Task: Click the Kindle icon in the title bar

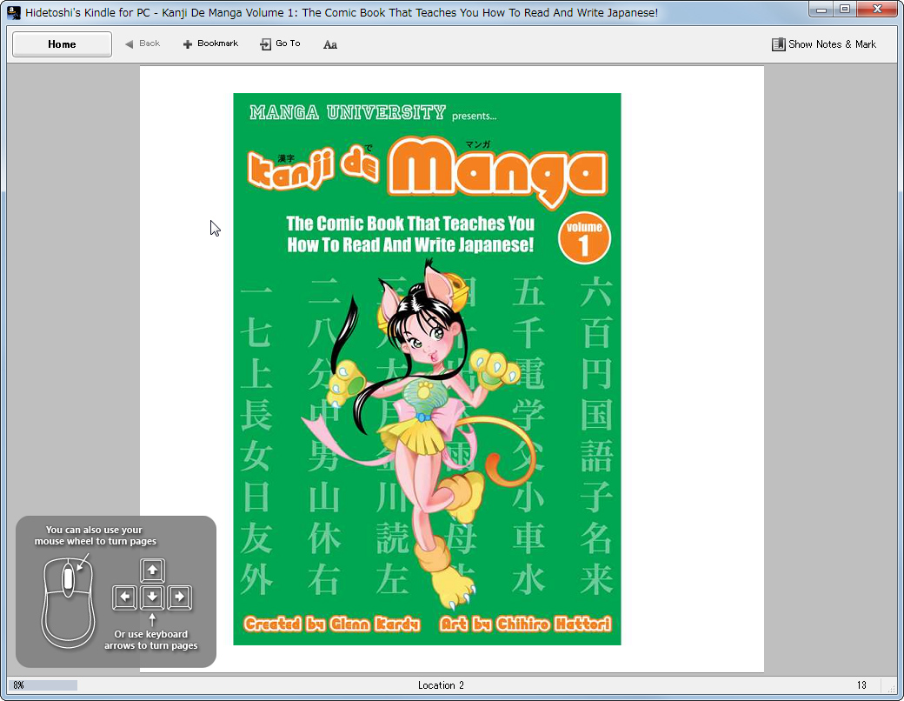Action: pyautogui.click(x=12, y=10)
